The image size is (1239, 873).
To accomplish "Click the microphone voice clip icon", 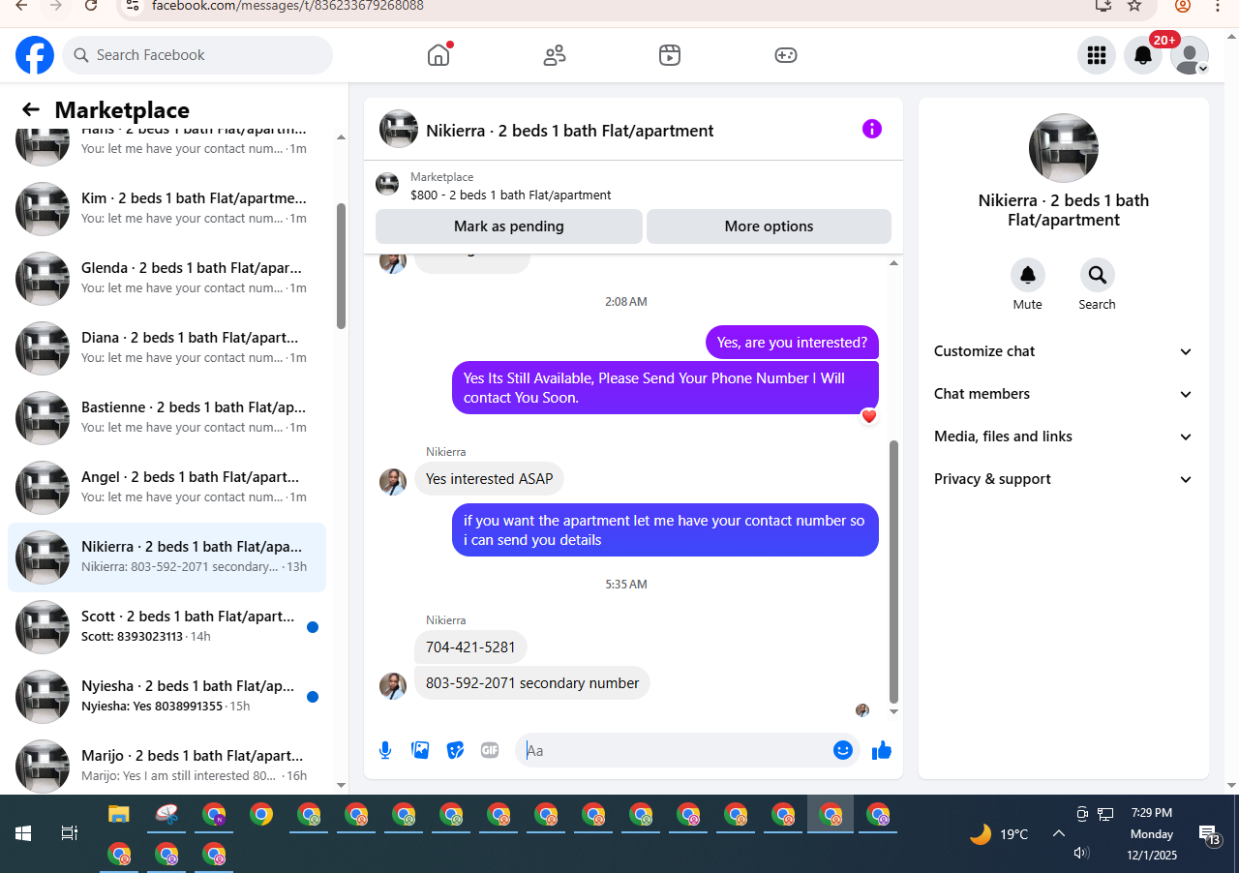I will click(385, 750).
